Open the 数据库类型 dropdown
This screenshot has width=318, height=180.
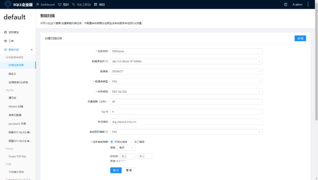(186, 82)
